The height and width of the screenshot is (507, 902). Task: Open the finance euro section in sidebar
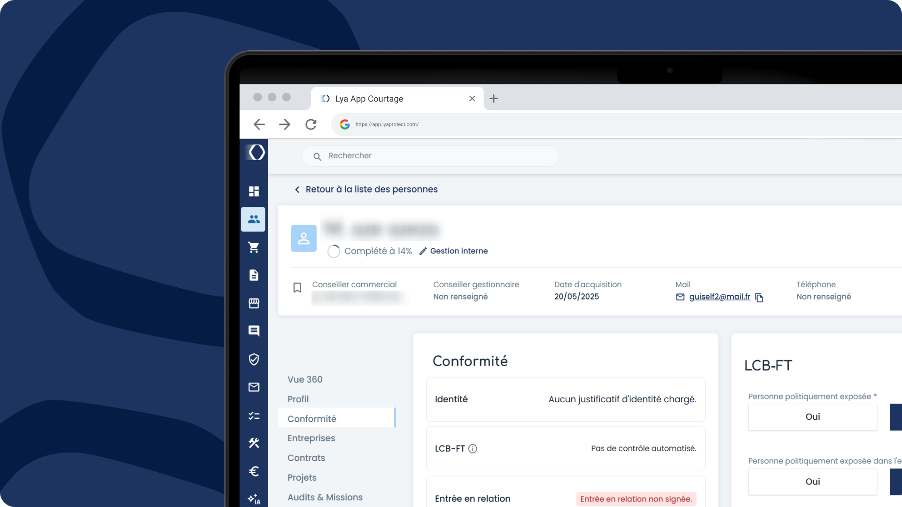pyautogui.click(x=254, y=471)
